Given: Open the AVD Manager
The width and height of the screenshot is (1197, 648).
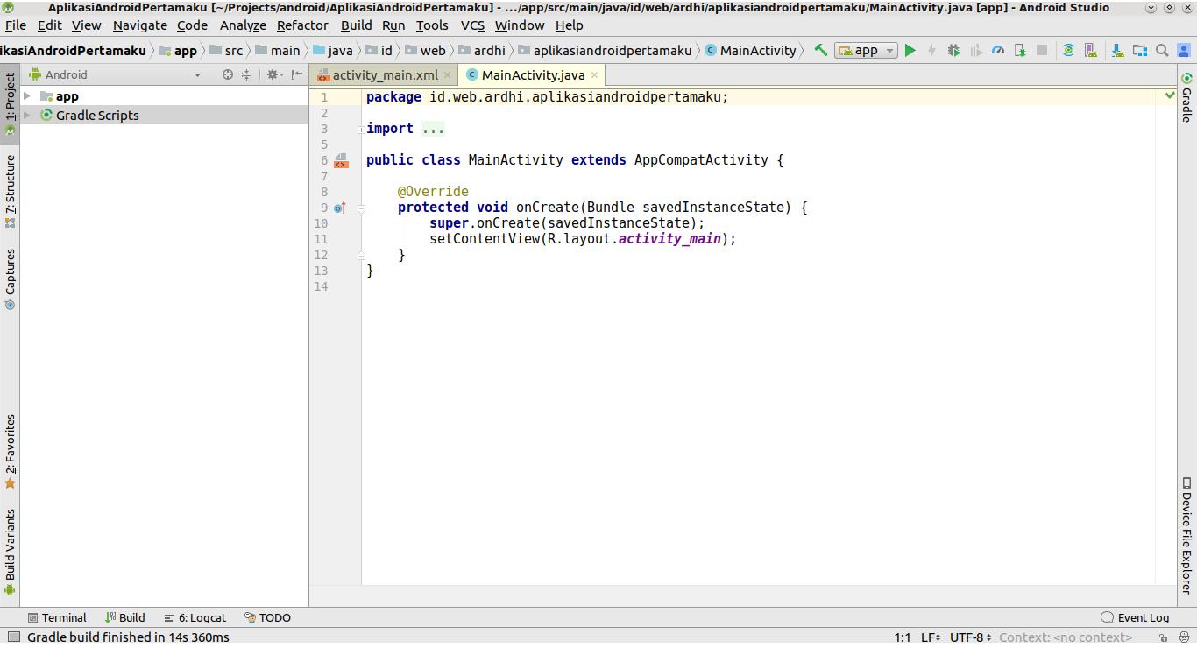Looking at the screenshot, I should click(1089, 50).
